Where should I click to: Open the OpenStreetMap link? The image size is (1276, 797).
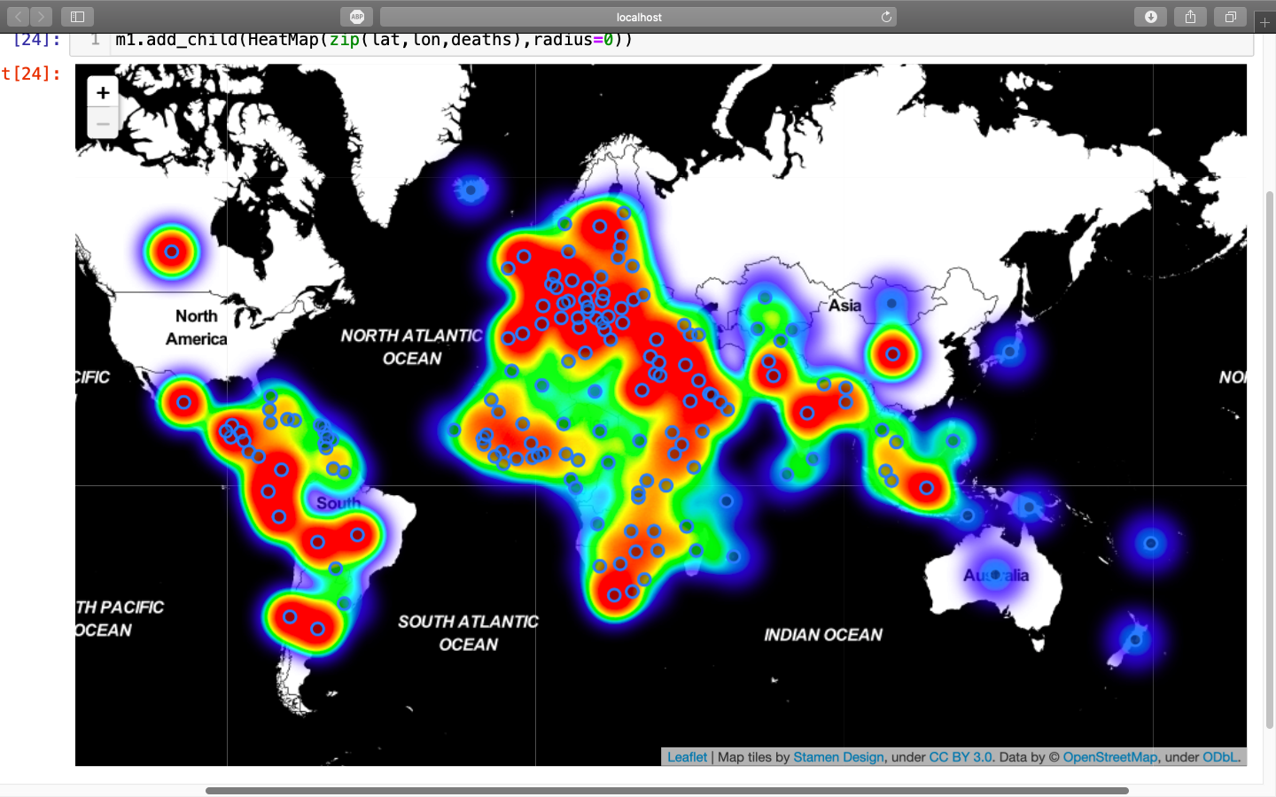point(1110,757)
